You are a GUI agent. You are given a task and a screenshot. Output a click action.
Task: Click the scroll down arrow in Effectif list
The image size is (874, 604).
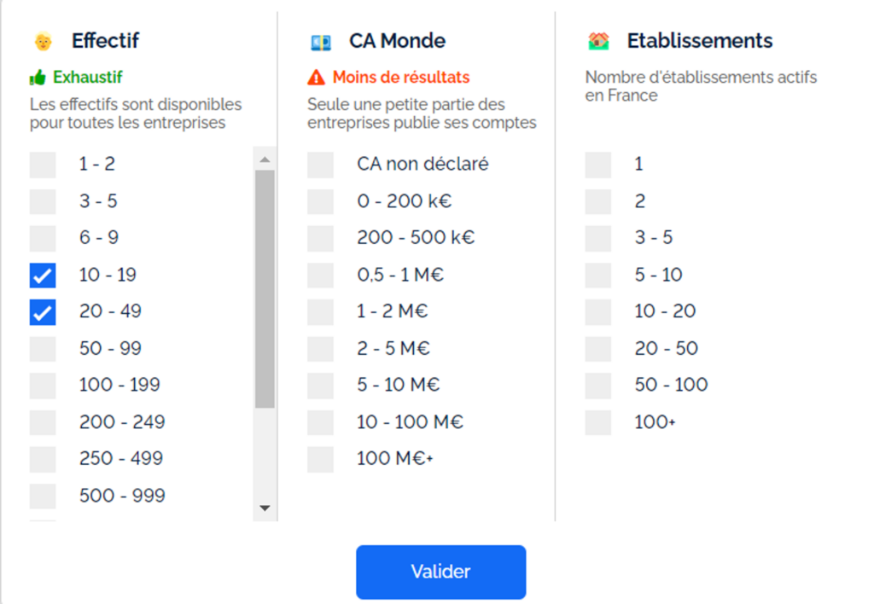264,508
